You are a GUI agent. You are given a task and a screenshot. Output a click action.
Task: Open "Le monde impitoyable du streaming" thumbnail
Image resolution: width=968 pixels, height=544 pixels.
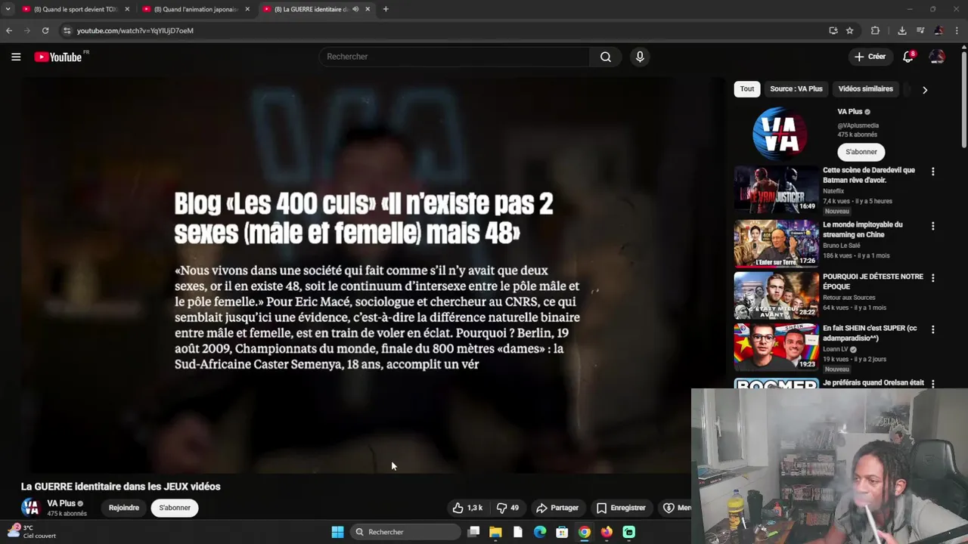pos(776,244)
